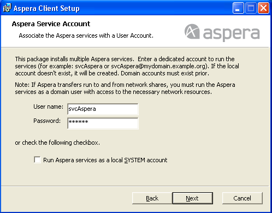This screenshot has height=213, width=272.
Task: Go back with the Back button
Action: [152, 198]
